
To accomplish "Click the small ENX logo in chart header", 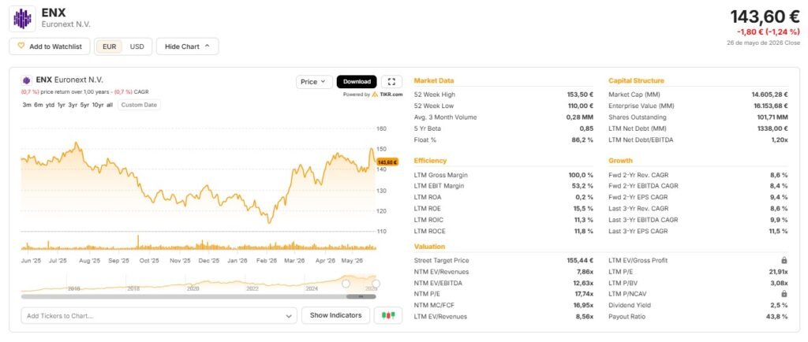I will [x=27, y=80].
